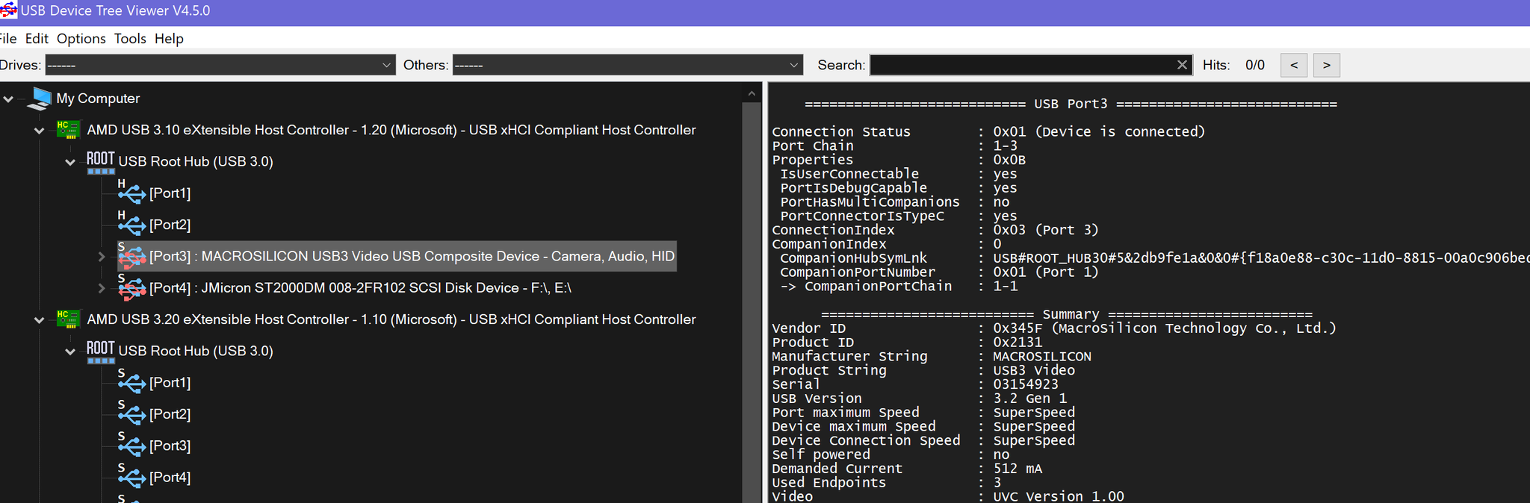The width and height of the screenshot is (1530, 503).
Task: Click the AMD USB 3.10 host controller icon
Action: 68,130
